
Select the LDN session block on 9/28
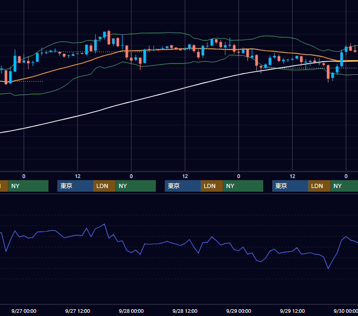coord(212,186)
